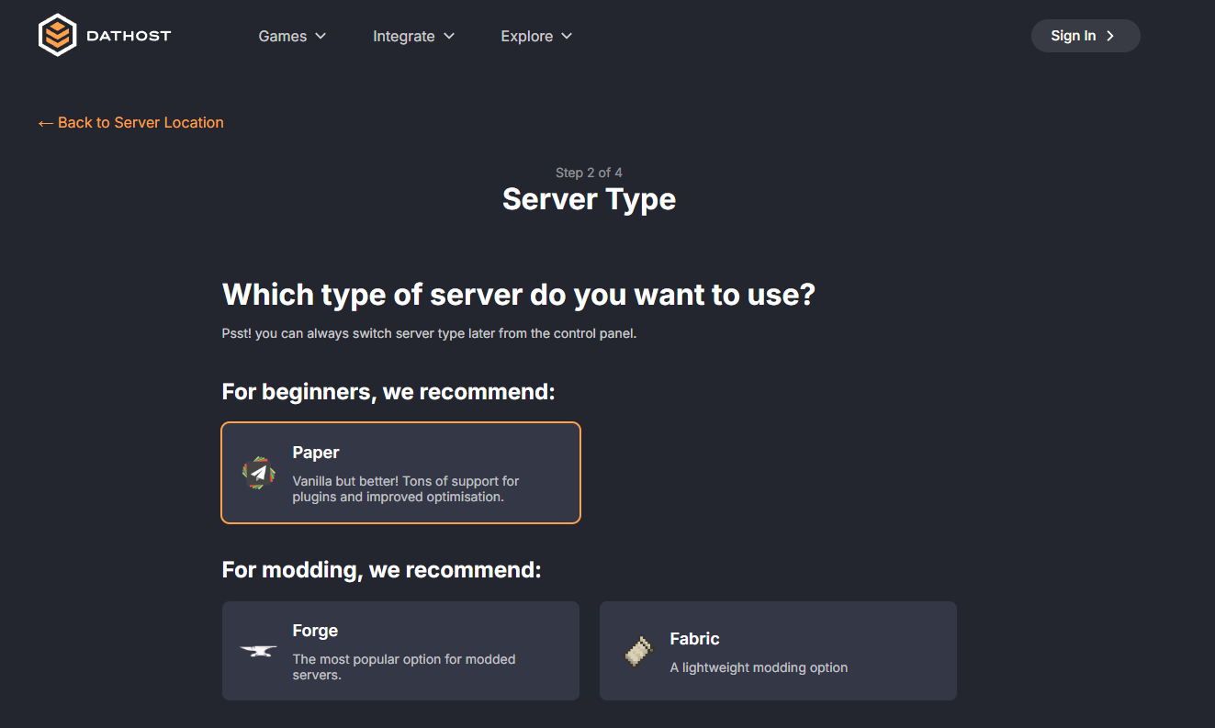Select the Forge server type card
The width and height of the screenshot is (1215, 728).
click(x=400, y=650)
